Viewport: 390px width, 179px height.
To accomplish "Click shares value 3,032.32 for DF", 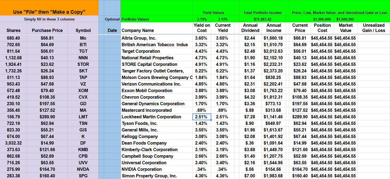I will [x=13, y=143].
